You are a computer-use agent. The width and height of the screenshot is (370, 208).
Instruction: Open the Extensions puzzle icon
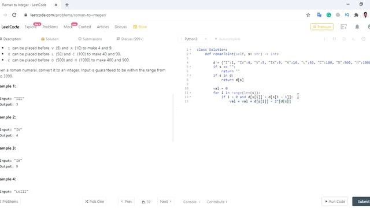(x=356, y=15)
